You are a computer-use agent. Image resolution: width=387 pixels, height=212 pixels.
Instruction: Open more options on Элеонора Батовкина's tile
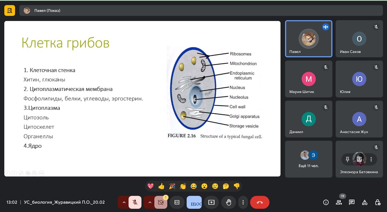pyautogui.click(x=371, y=160)
